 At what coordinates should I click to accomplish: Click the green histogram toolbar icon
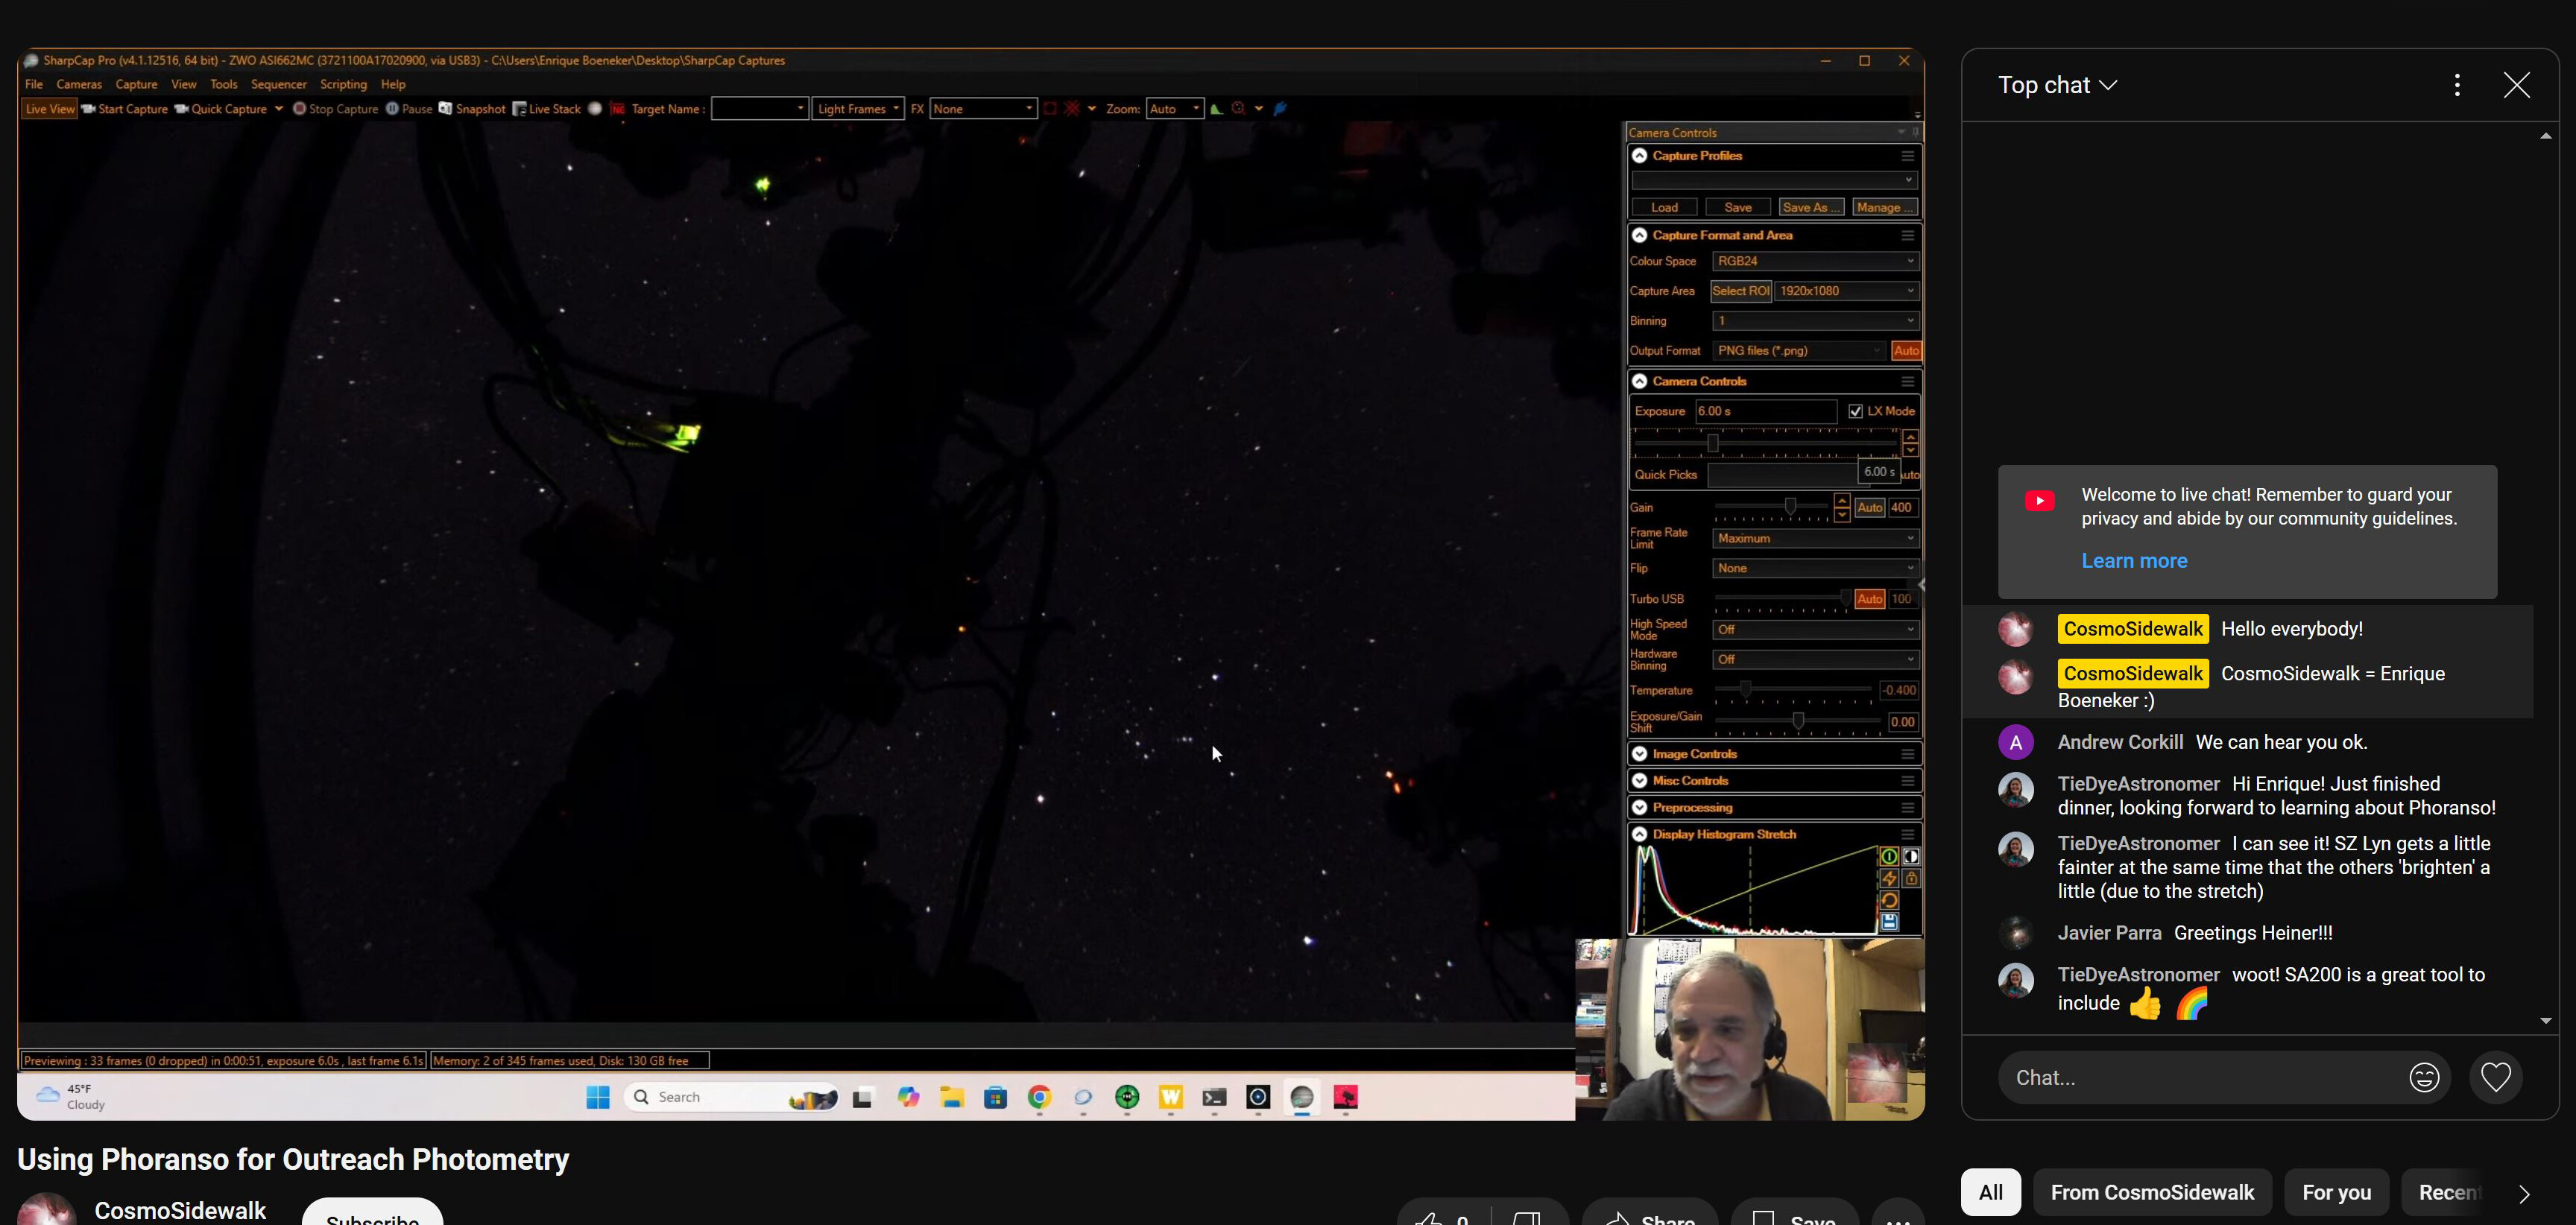(1216, 109)
